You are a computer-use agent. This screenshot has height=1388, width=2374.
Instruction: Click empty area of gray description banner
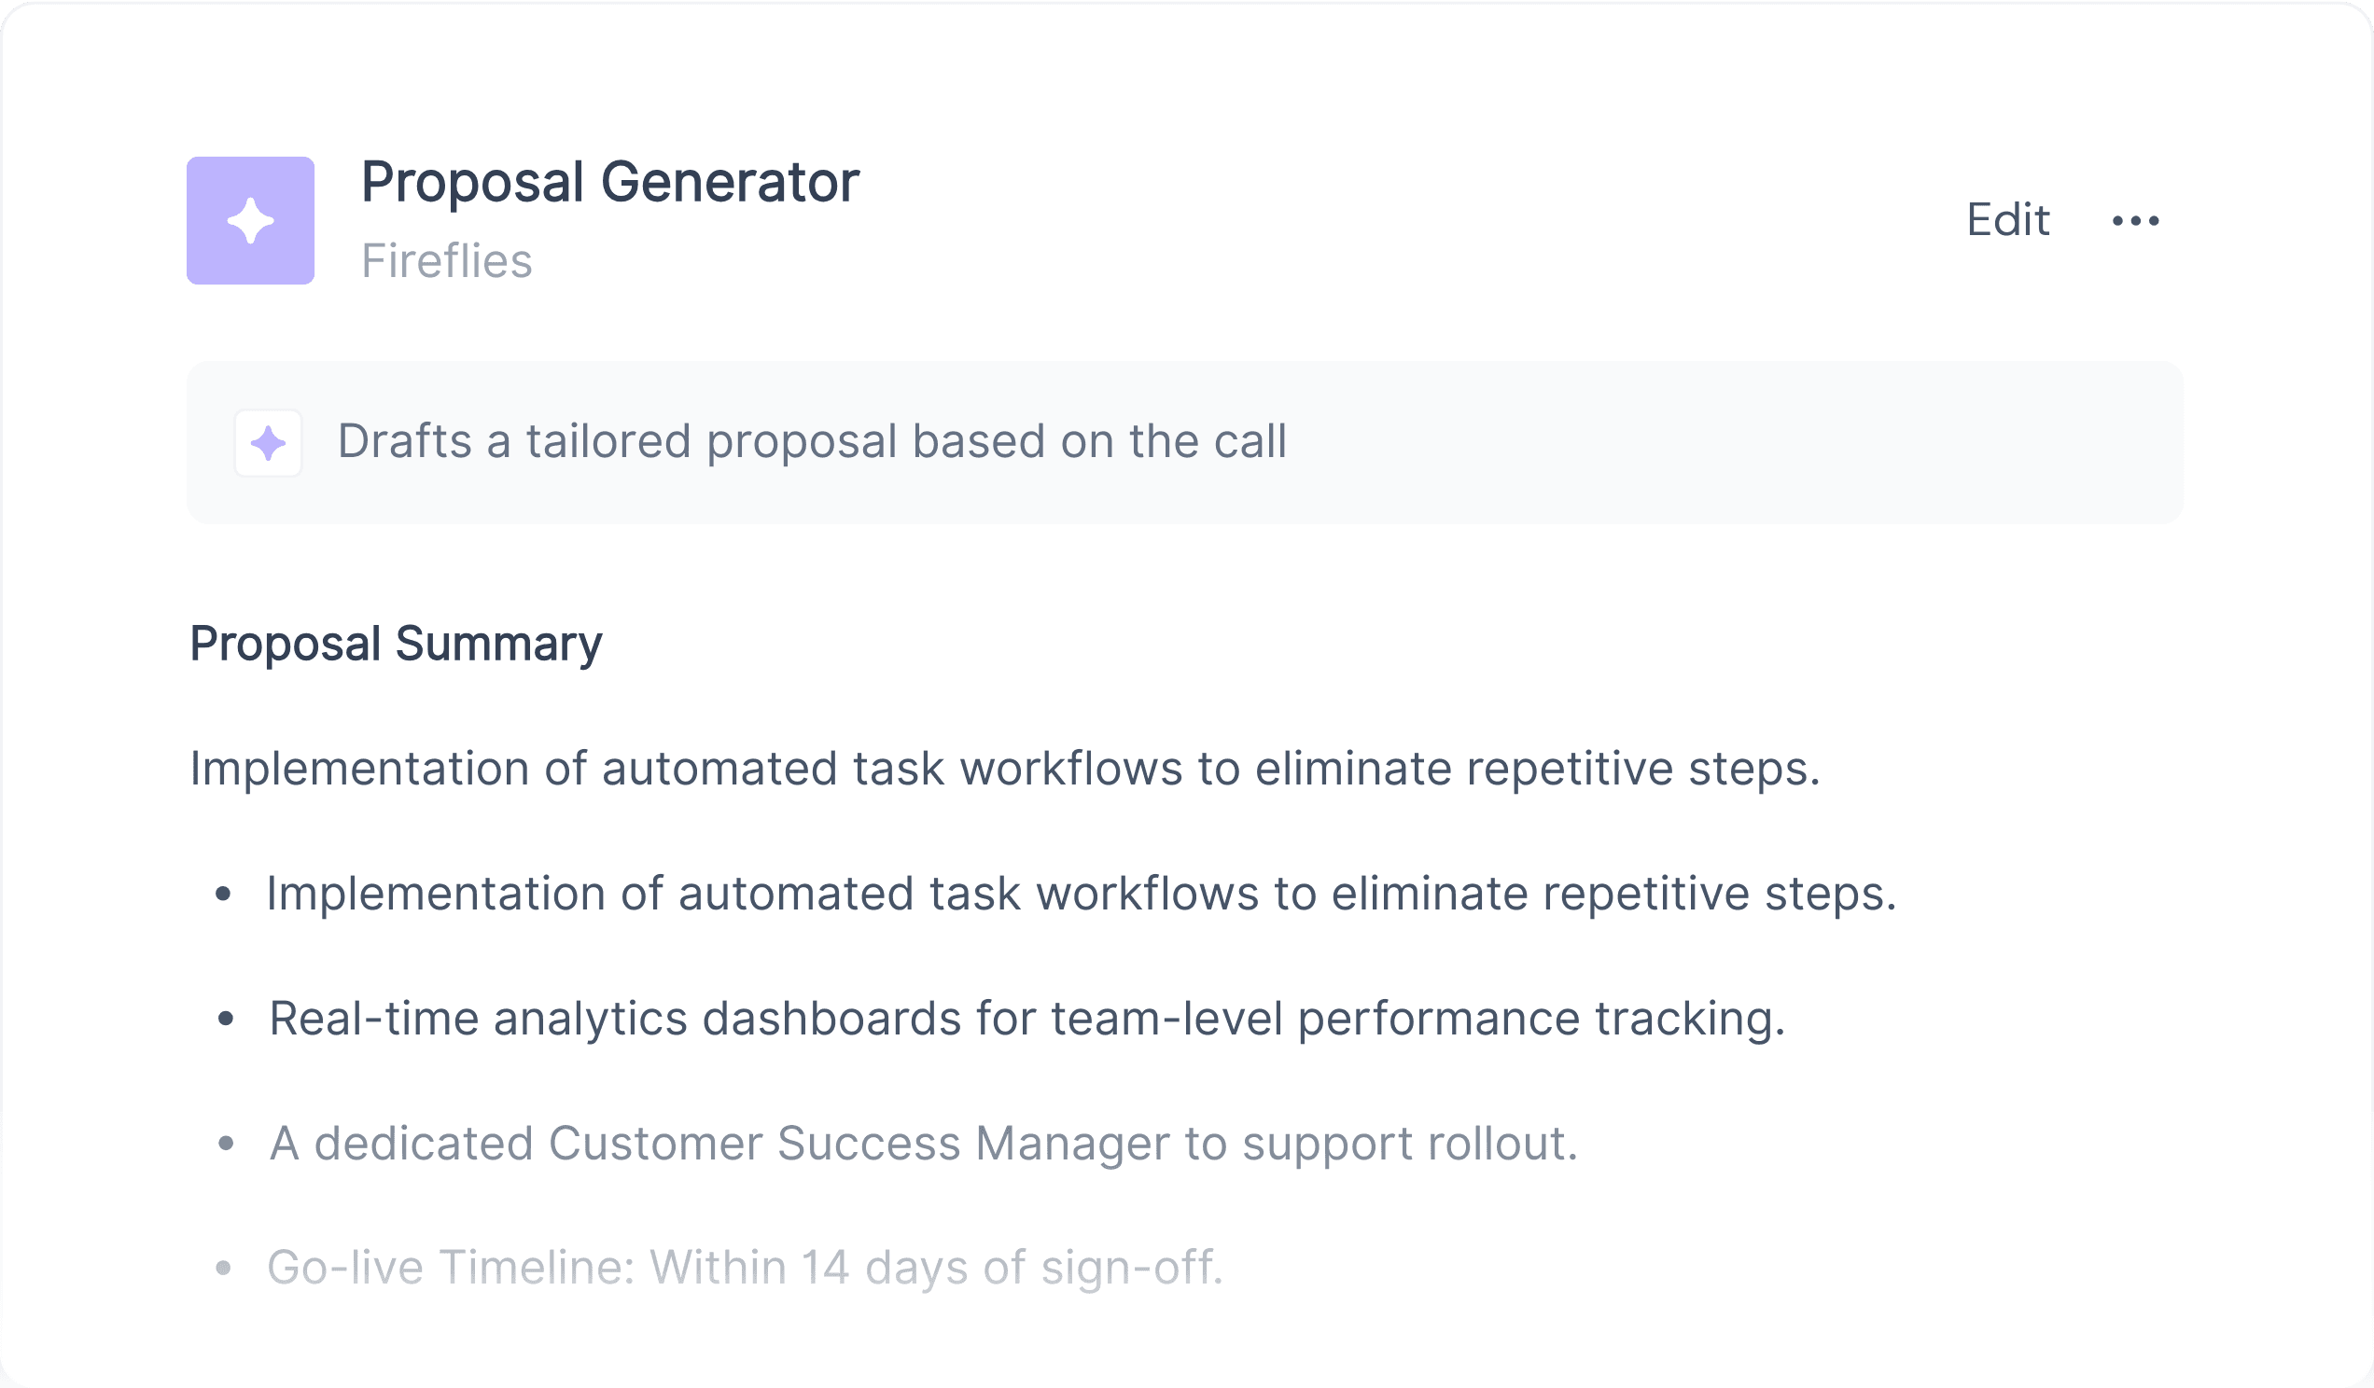tap(1734, 442)
